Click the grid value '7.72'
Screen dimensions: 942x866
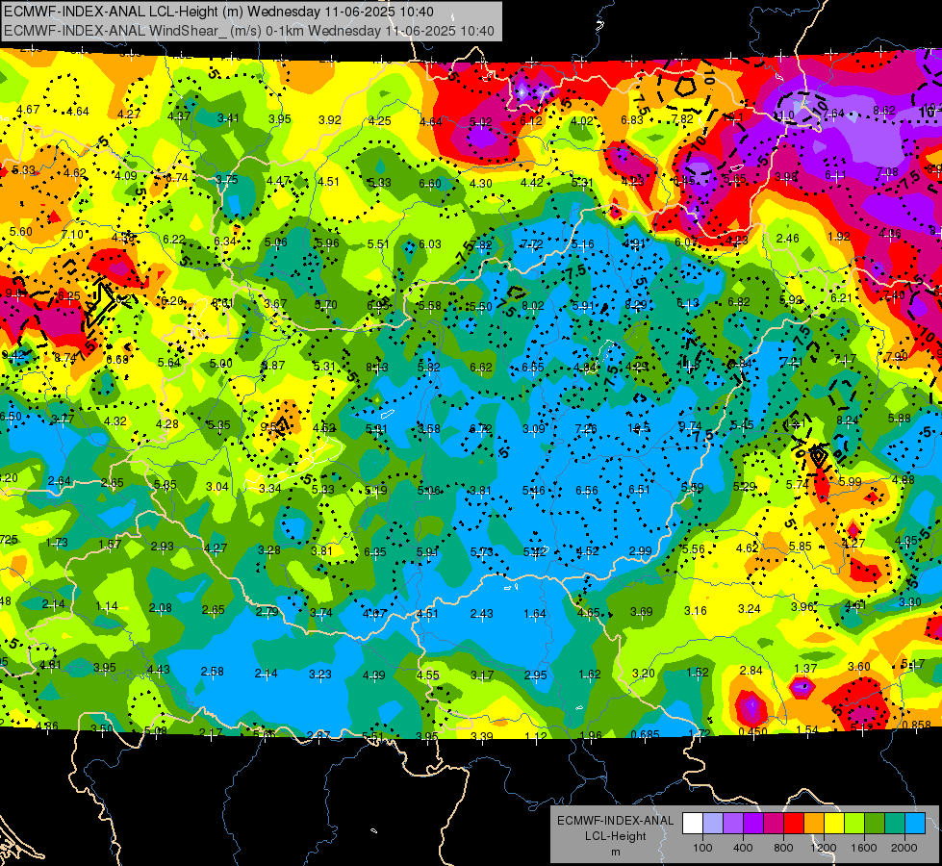pos(532,244)
